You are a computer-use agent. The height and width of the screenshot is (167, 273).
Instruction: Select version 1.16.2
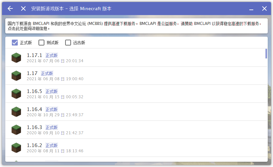136,148
